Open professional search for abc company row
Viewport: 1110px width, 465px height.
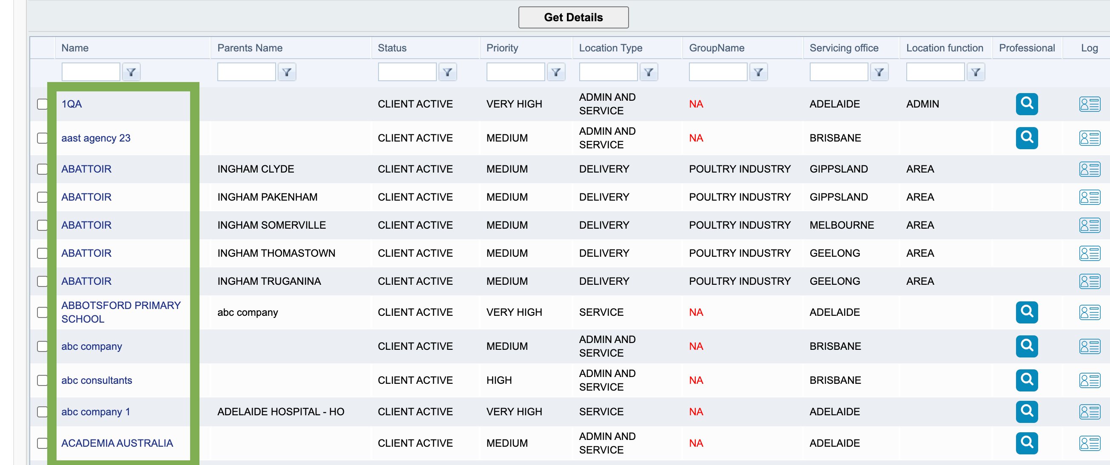(x=1026, y=346)
